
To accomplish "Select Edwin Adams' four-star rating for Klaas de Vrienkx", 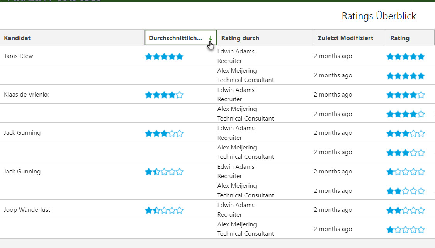I will click(x=405, y=95).
